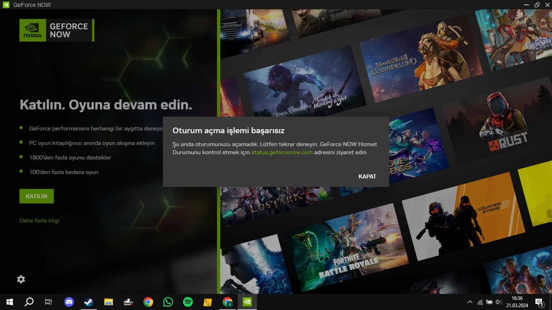
Task: Click the green KATILIN button
Action: (x=36, y=196)
